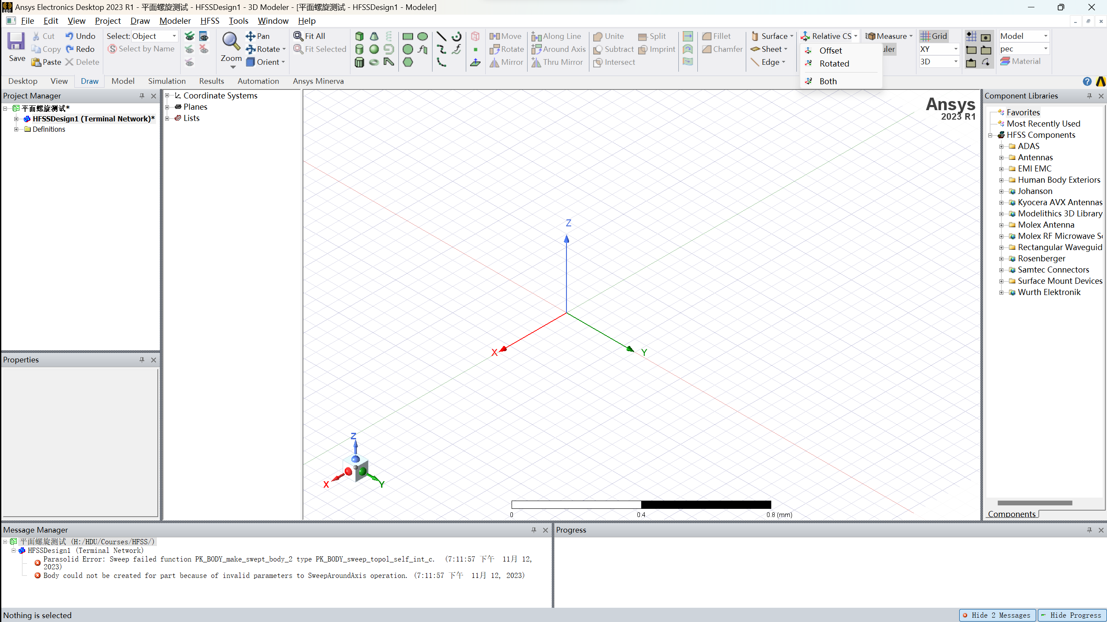This screenshot has width=1107, height=622.
Task: Select the Draw Ellipse tool
Action: click(x=423, y=36)
